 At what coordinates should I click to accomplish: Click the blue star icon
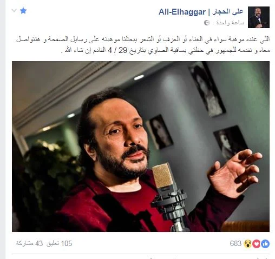tap(23, 11)
